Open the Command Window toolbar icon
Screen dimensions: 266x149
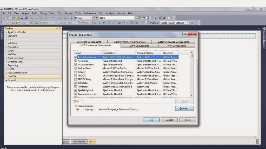pyautogui.click(x=169, y=18)
